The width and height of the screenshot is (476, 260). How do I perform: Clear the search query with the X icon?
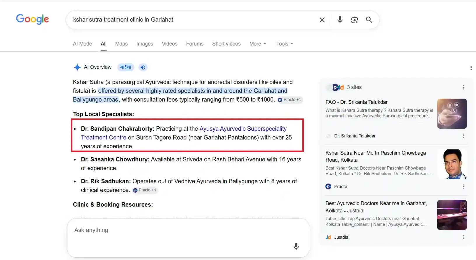pyautogui.click(x=322, y=20)
